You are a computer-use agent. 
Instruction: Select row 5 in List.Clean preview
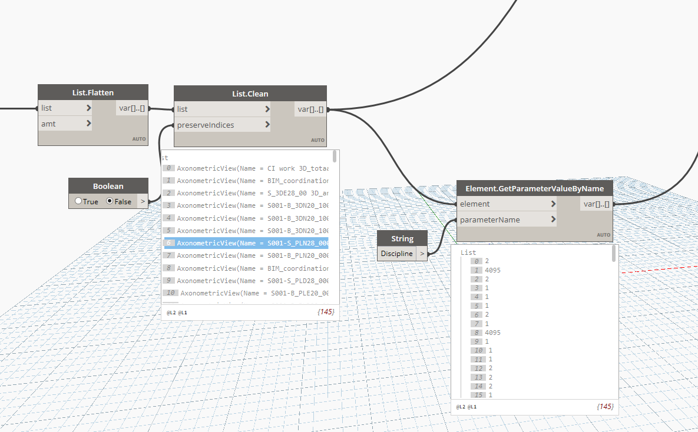(246, 231)
